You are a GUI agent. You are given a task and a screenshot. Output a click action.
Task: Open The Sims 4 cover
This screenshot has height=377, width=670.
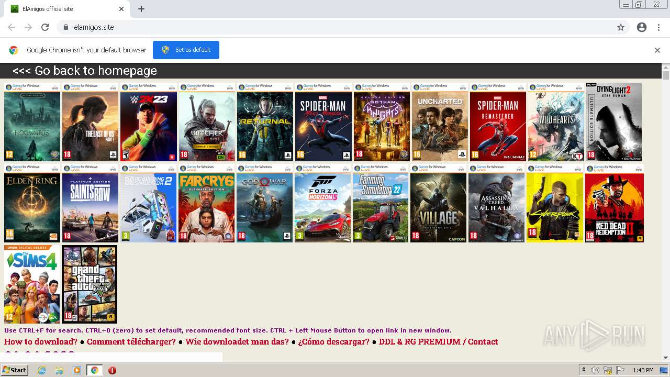[32, 284]
